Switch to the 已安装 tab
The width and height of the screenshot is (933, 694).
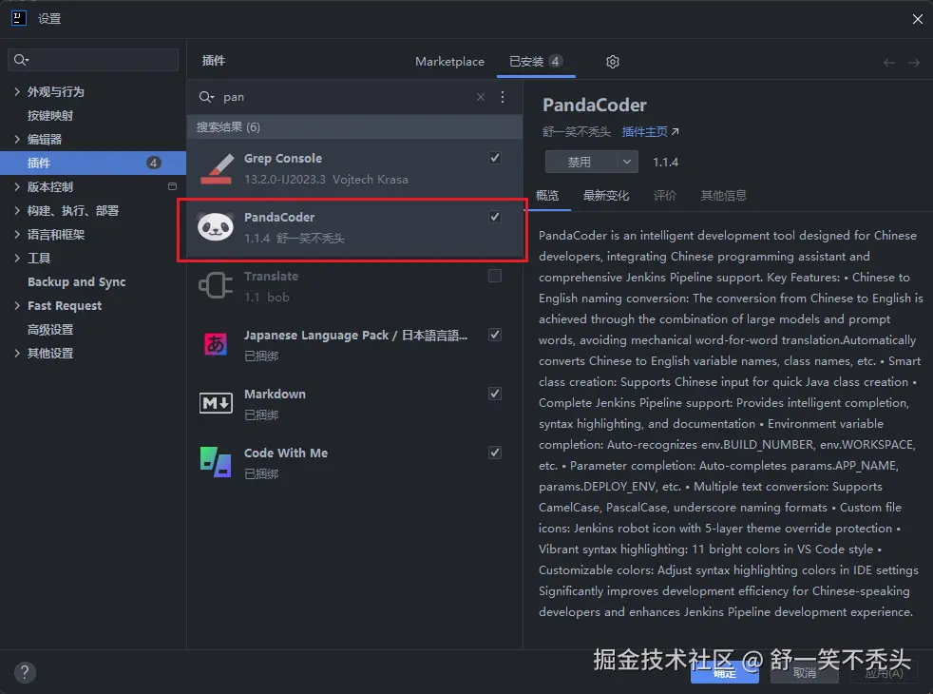point(536,61)
